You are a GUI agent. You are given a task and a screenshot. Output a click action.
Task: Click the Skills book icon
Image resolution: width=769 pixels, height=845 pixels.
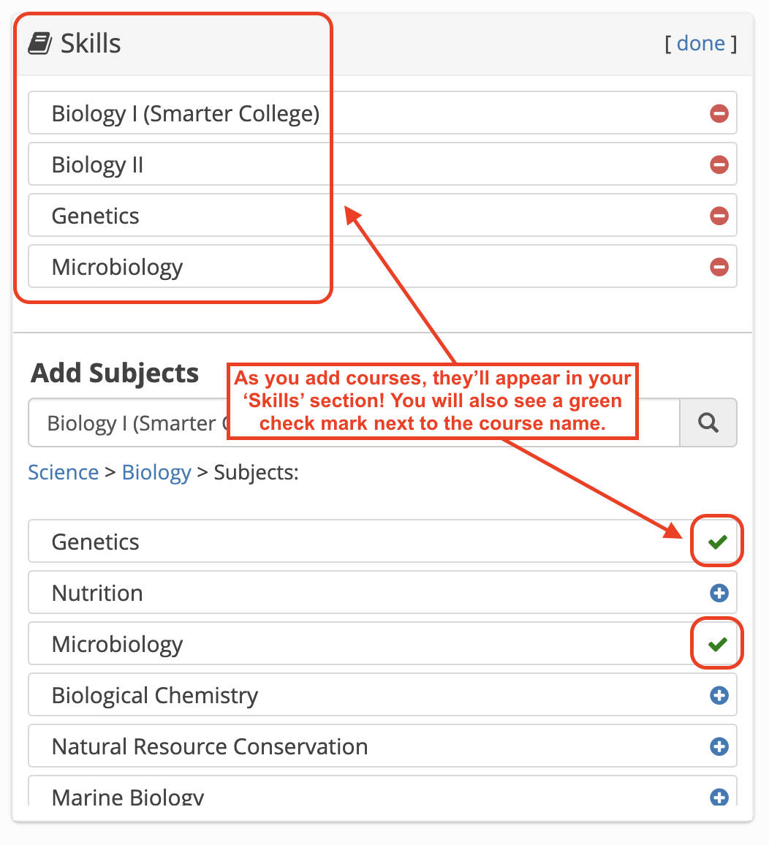tap(40, 43)
